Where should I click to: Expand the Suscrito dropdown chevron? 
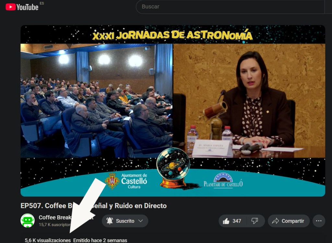coord(140,221)
